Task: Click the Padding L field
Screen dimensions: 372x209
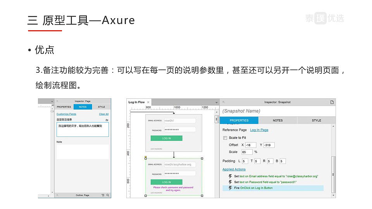Action: pos(245,161)
